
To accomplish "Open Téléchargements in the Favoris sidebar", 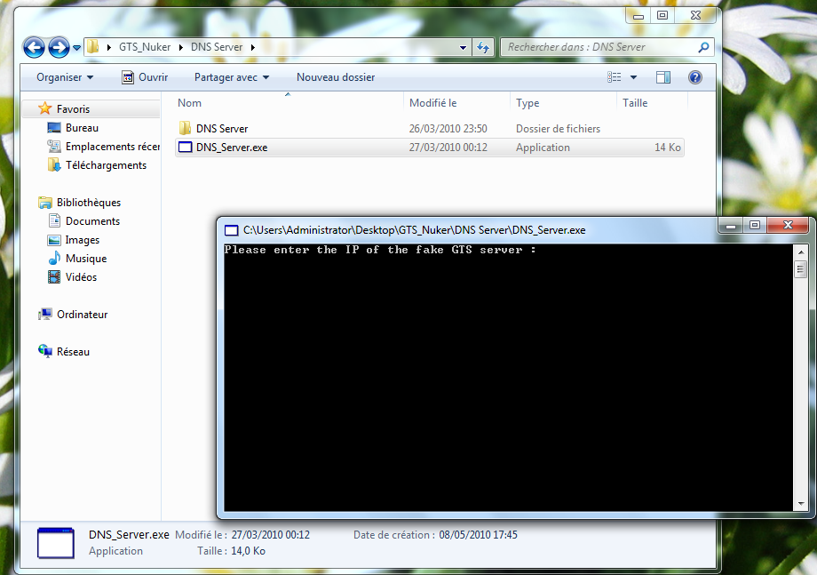I will click(x=106, y=165).
